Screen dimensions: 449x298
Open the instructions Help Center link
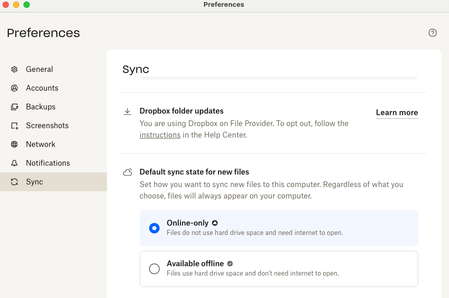click(160, 135)
